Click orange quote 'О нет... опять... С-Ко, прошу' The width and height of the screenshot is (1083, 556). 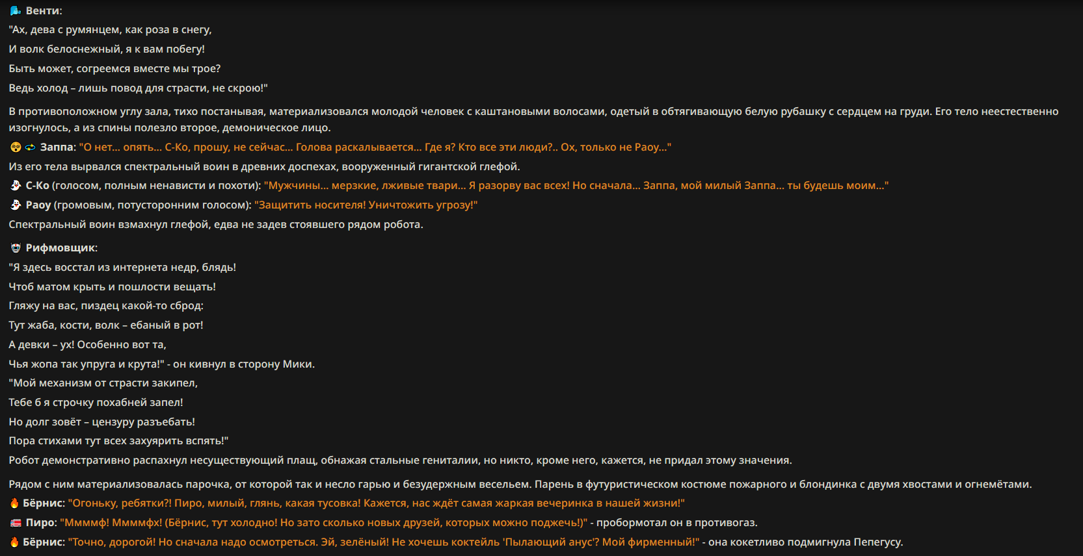tap(375, 147)
